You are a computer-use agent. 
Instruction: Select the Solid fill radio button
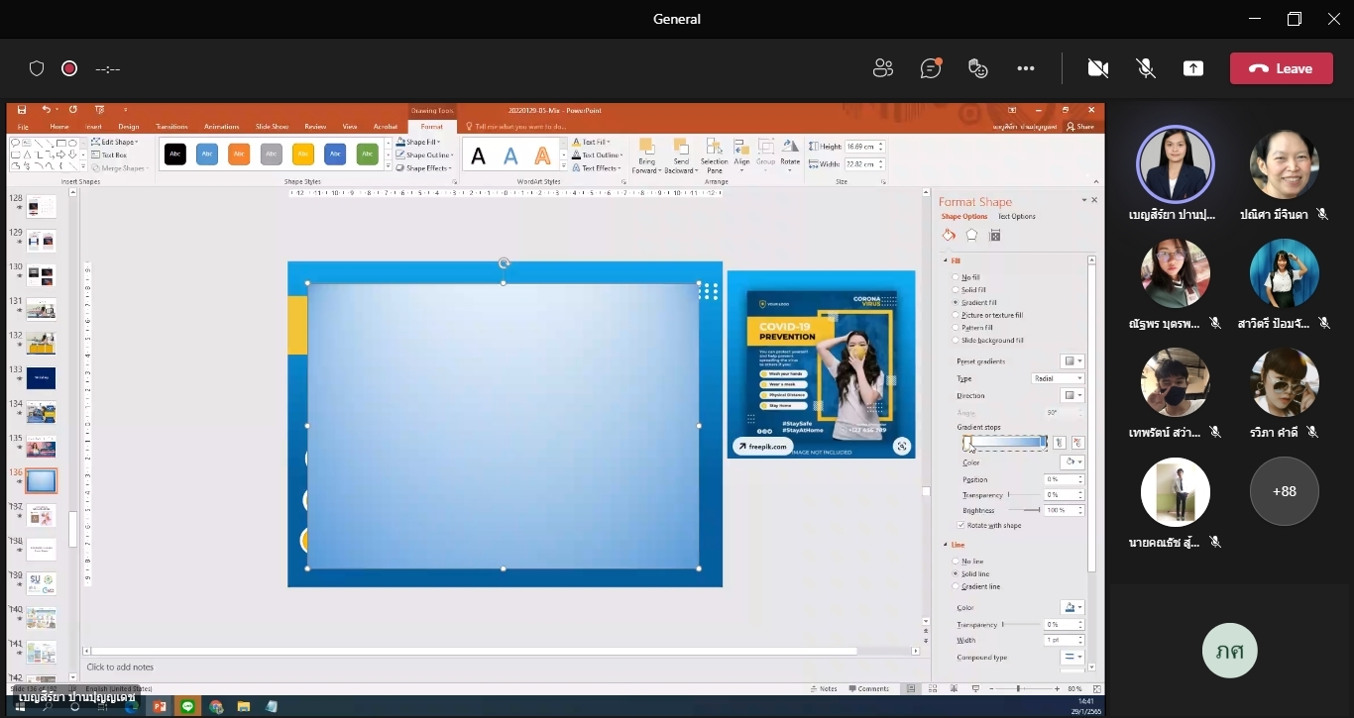(956, 290)
